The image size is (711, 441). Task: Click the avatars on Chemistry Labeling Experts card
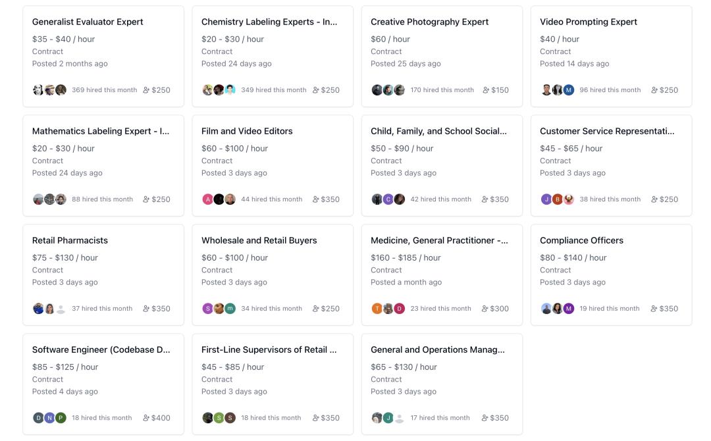pyautogui.click(x=219, y=90)
